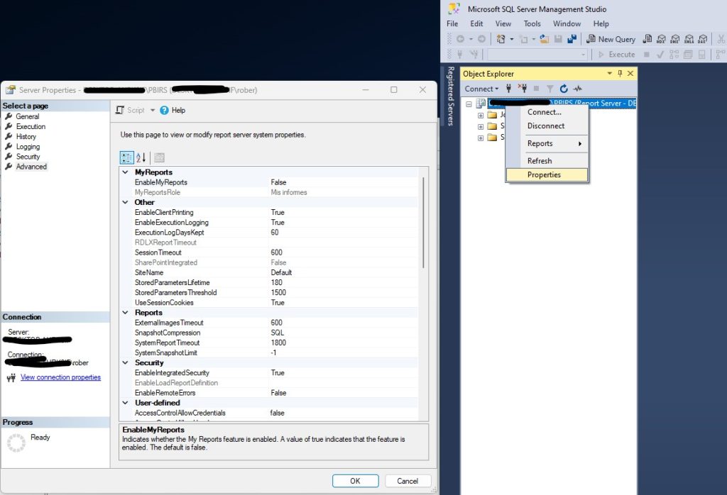Click the New DAX Query icon
This screenshot has height=495, width=727.
[703, 40]
